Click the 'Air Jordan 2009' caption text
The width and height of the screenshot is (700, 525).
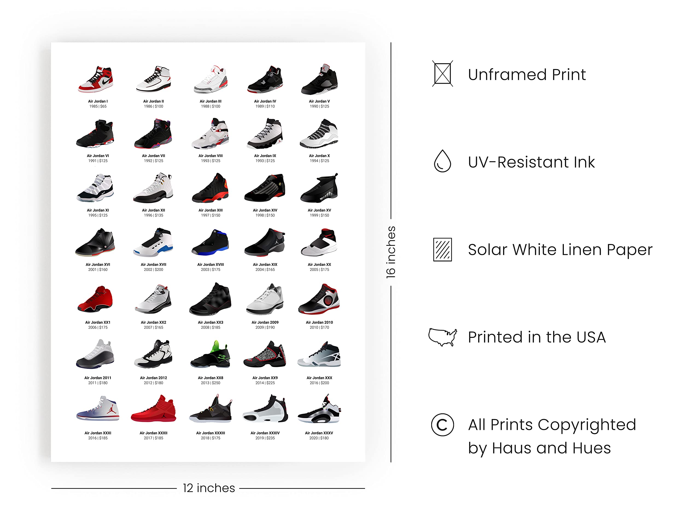point(265,322)
